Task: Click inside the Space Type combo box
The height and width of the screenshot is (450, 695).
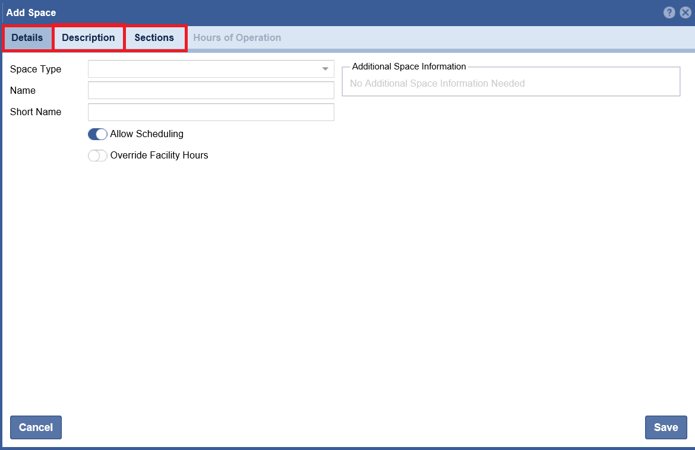Action: pos(202,69)
